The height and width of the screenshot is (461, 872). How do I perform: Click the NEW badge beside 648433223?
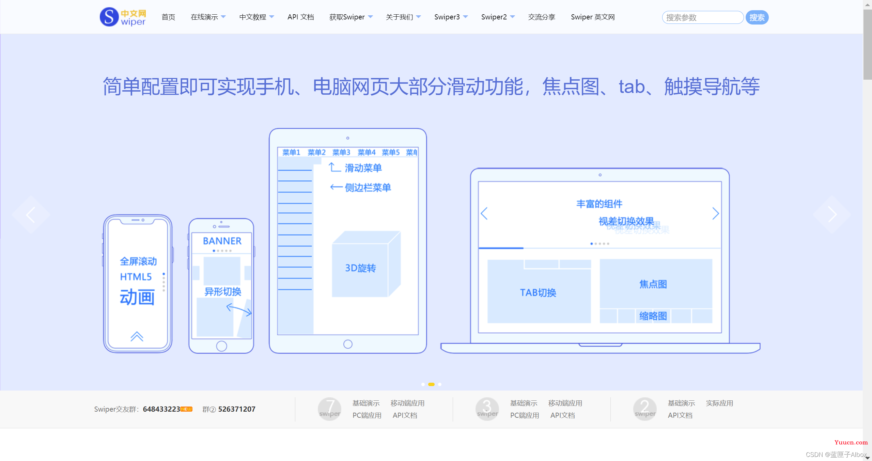pyautogui.click(x=186, y=409)
